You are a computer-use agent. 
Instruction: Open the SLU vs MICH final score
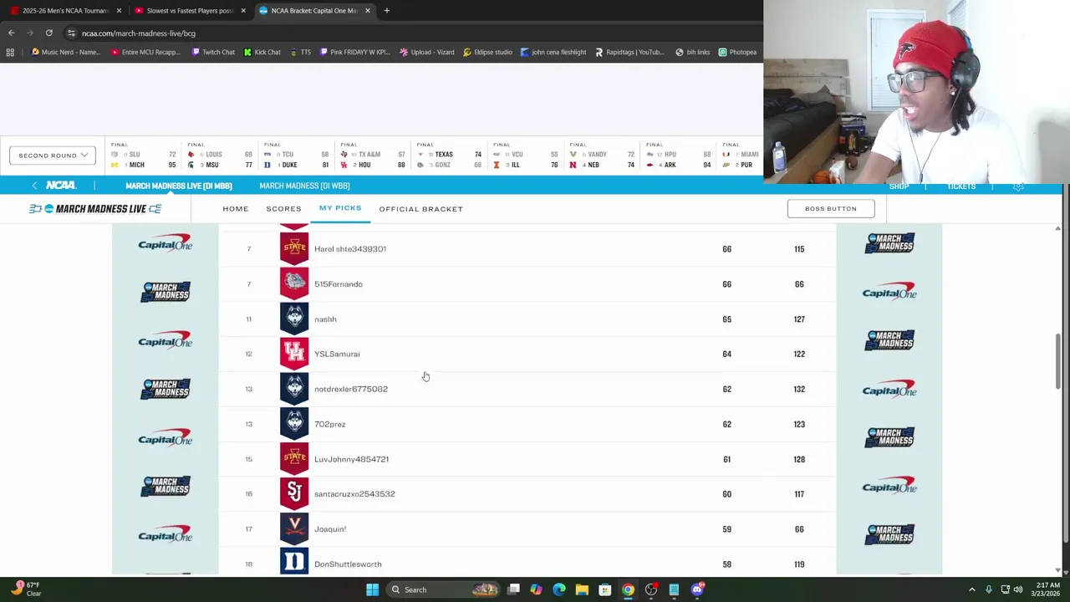[143, 155]
